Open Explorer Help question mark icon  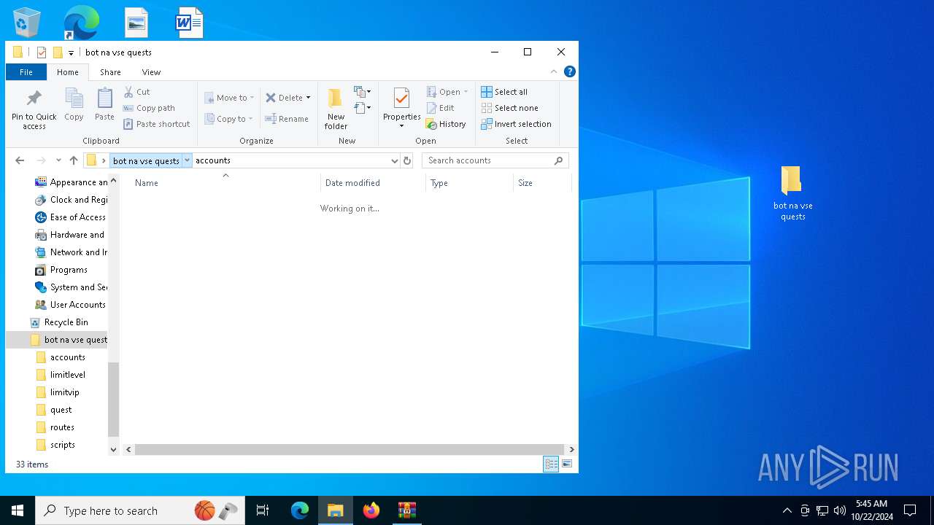[570, 71]
